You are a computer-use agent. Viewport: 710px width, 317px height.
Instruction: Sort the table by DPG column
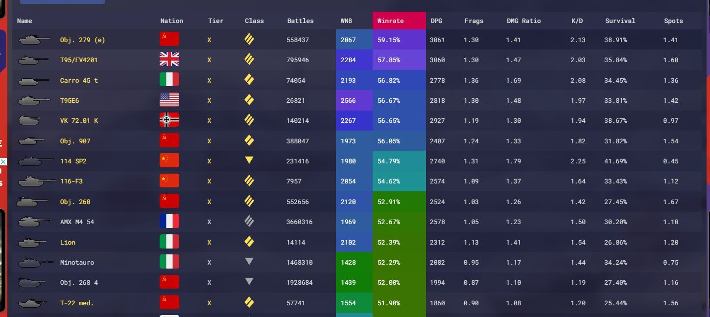point(436,21)
